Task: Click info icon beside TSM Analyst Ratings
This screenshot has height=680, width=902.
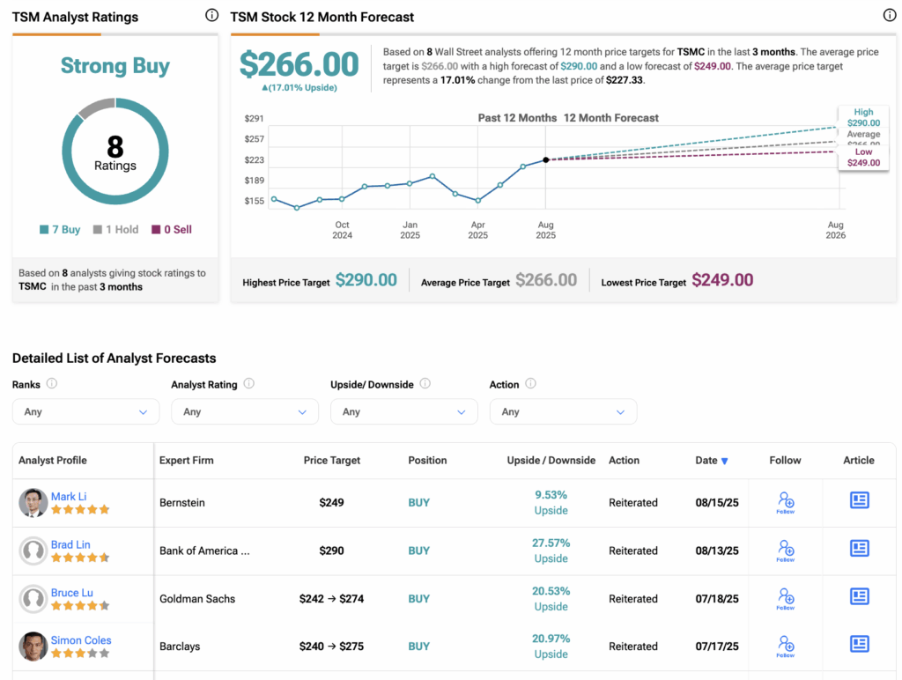Action: click(211, 15)
